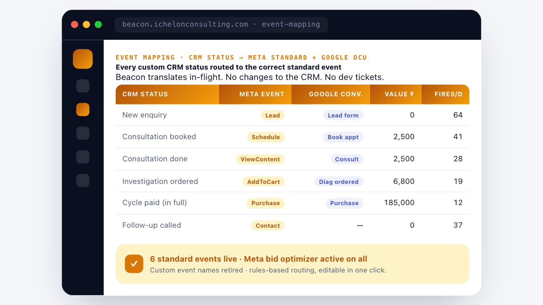Select the 'New enquiry' row label
The height and width of the screenshot is (305, 543).
(x=144, y=115)
